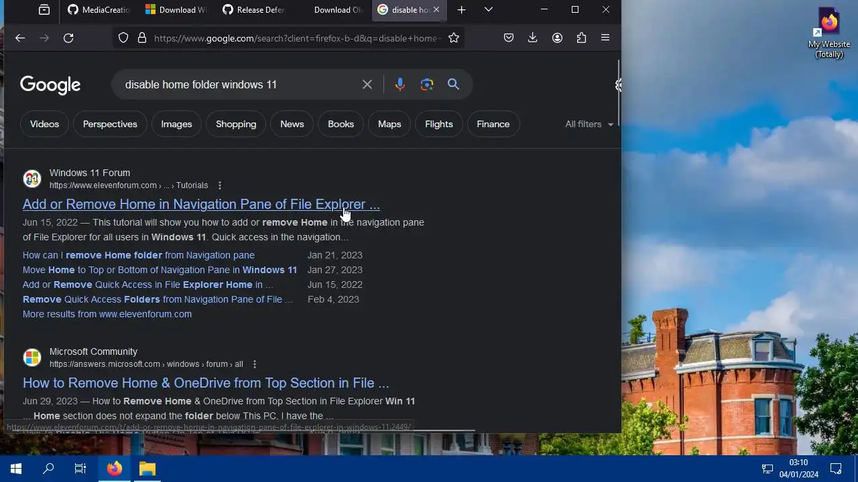
Task: Open options for elevenforum result
Action: tap(220, 185)
